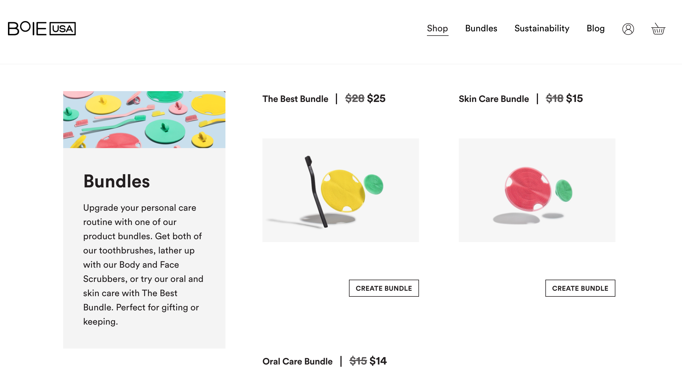
Task: Click the Bundles heading in sidebar card
Action: coord(116,181)
